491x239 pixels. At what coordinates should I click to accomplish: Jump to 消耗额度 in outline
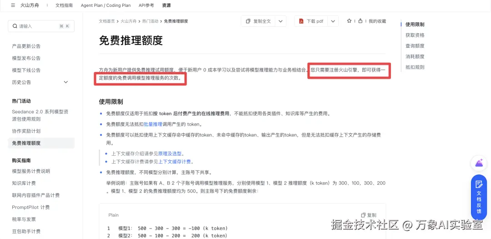tap(415, 56)
